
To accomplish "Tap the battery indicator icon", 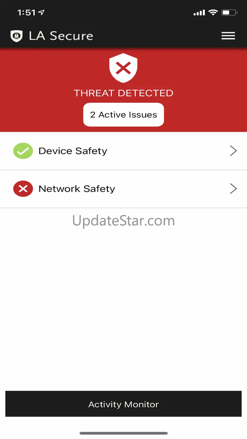I will (x=229, y=13).
